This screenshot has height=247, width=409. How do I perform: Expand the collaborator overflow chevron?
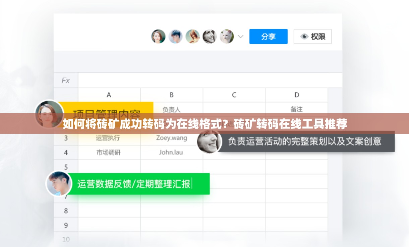pyautogui.click(x=241, y=37)
